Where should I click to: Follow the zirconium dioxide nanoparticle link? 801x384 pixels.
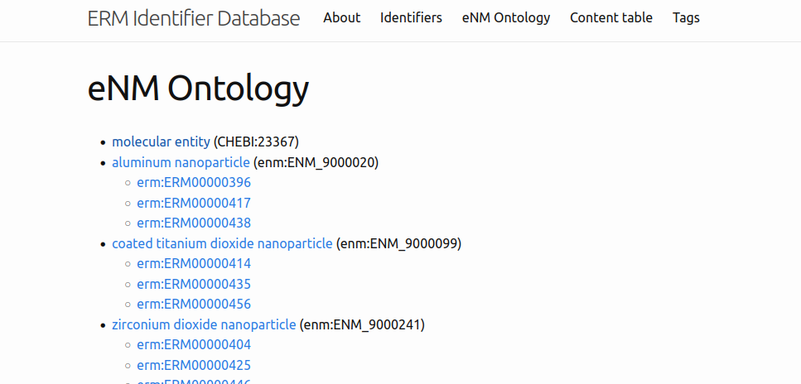coord(204,324)
